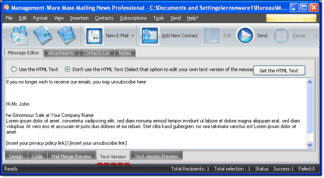Click the Add New Contact label

pyautogui.click(x=180, y=36)
